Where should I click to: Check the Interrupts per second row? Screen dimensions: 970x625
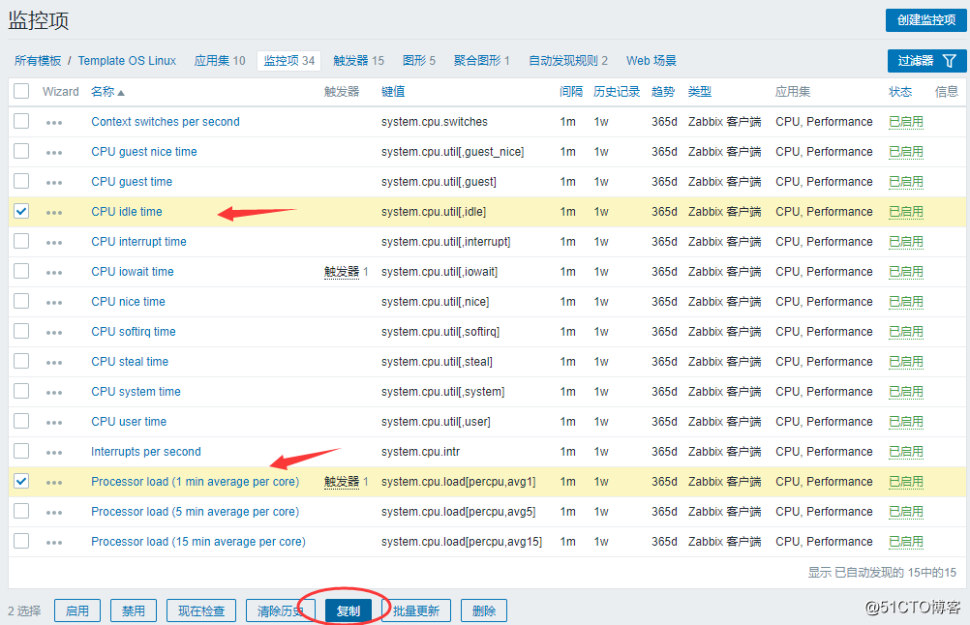coord(21,451)
